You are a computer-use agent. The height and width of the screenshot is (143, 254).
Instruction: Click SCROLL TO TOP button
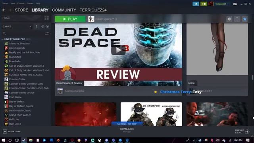pyautogui.click(x=127, y=124)
